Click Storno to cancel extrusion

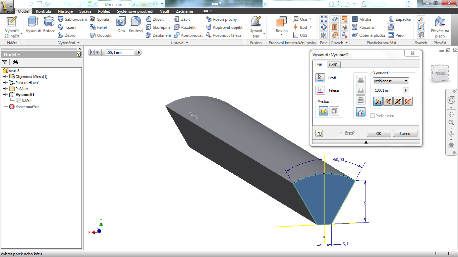[405, 134]
